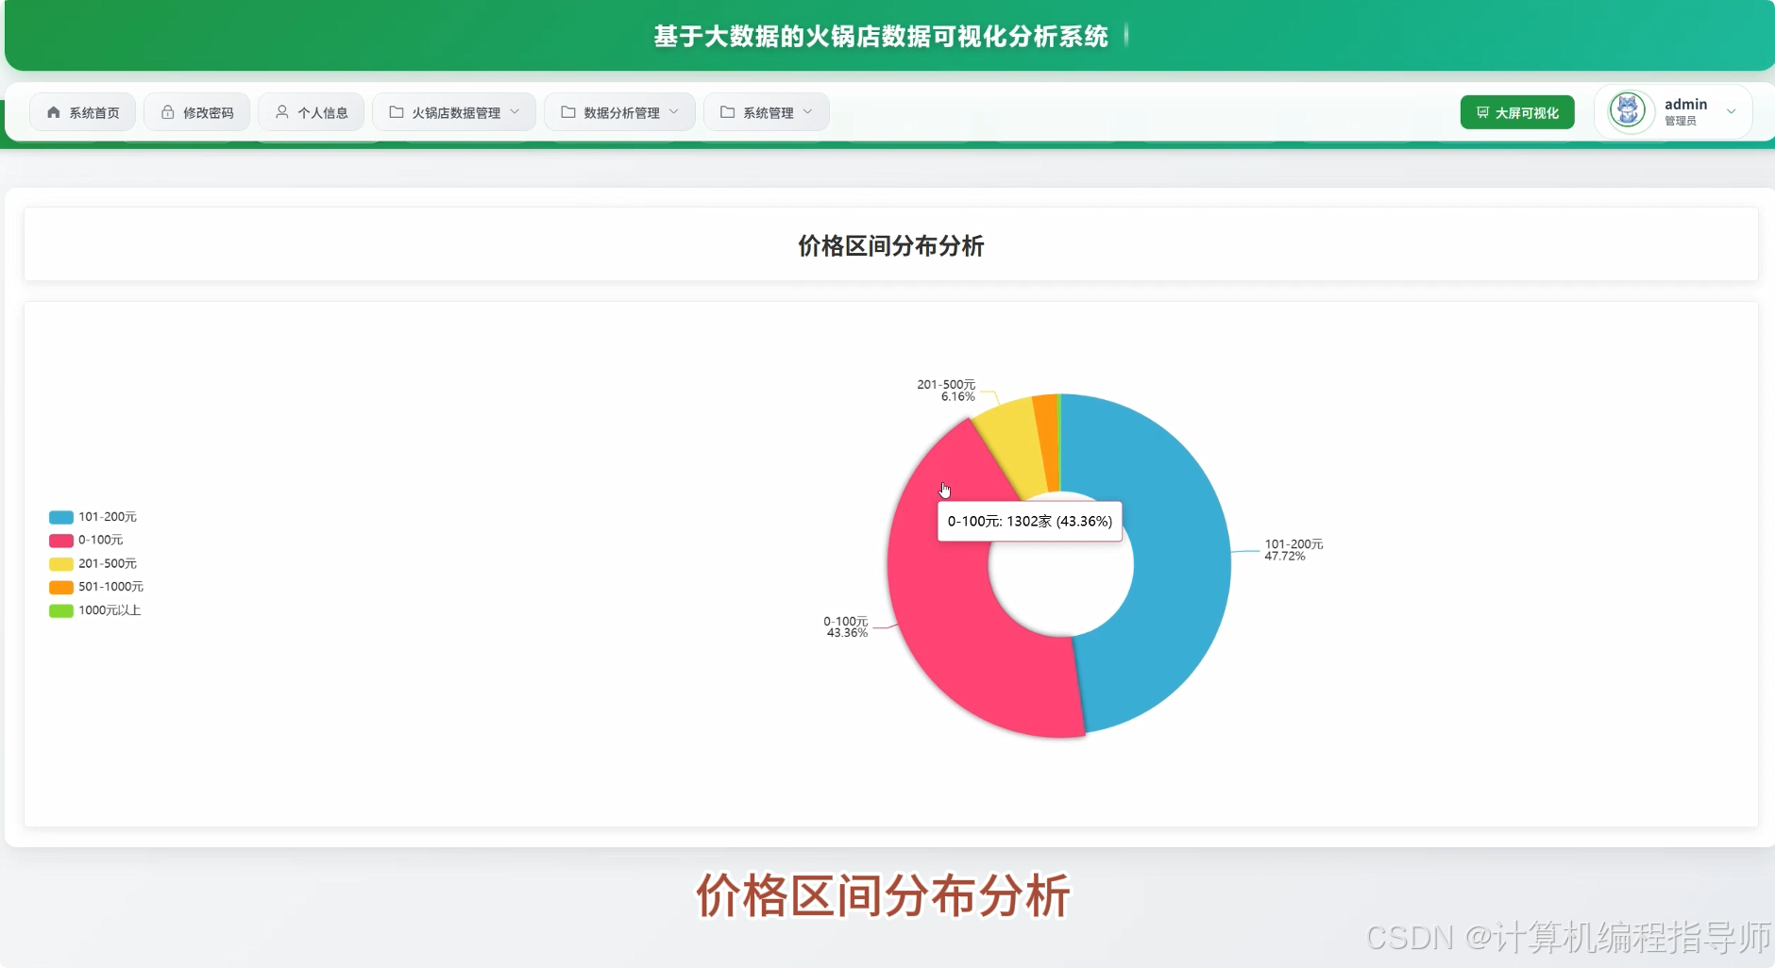Click the 101-200元 47.72% chart label
The image size is (1775, 968).
click(x=1293, y=550)
